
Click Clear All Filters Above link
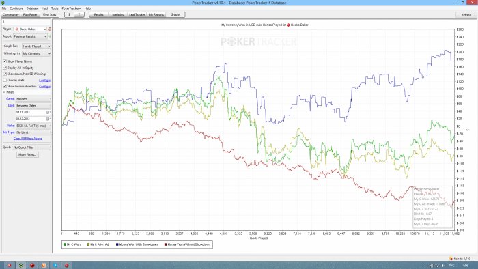click(x=28, y=139)
